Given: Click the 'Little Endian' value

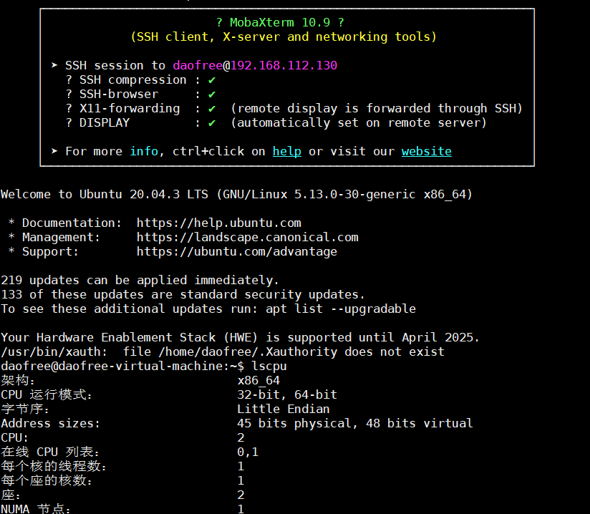Looking at the screenshot, I should 284,409.
